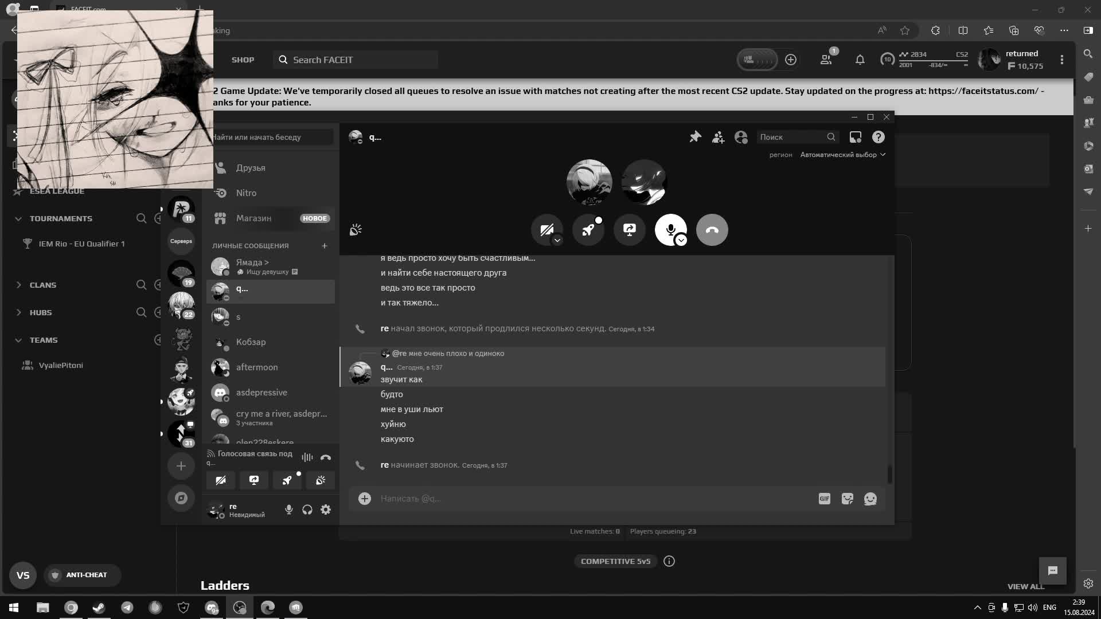The width and height of the screenshot is (1101, 619).
Task: Open Серверы folder in server list
Action: [x=181, y=241]
